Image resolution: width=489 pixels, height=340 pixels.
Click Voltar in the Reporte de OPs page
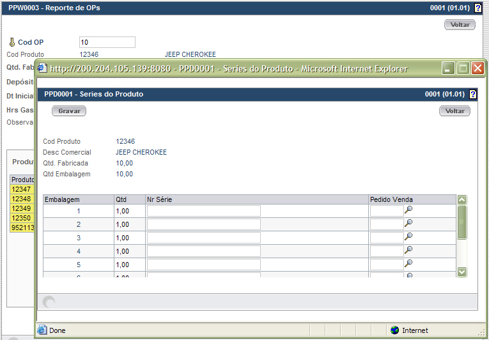tap(460, 25)
